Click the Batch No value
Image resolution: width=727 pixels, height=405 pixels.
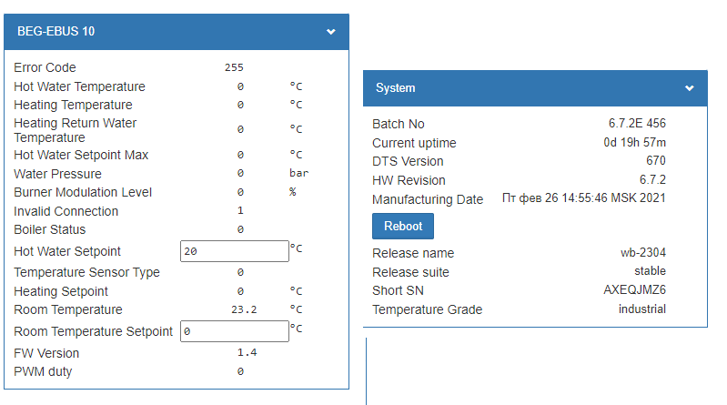(637, 123)
